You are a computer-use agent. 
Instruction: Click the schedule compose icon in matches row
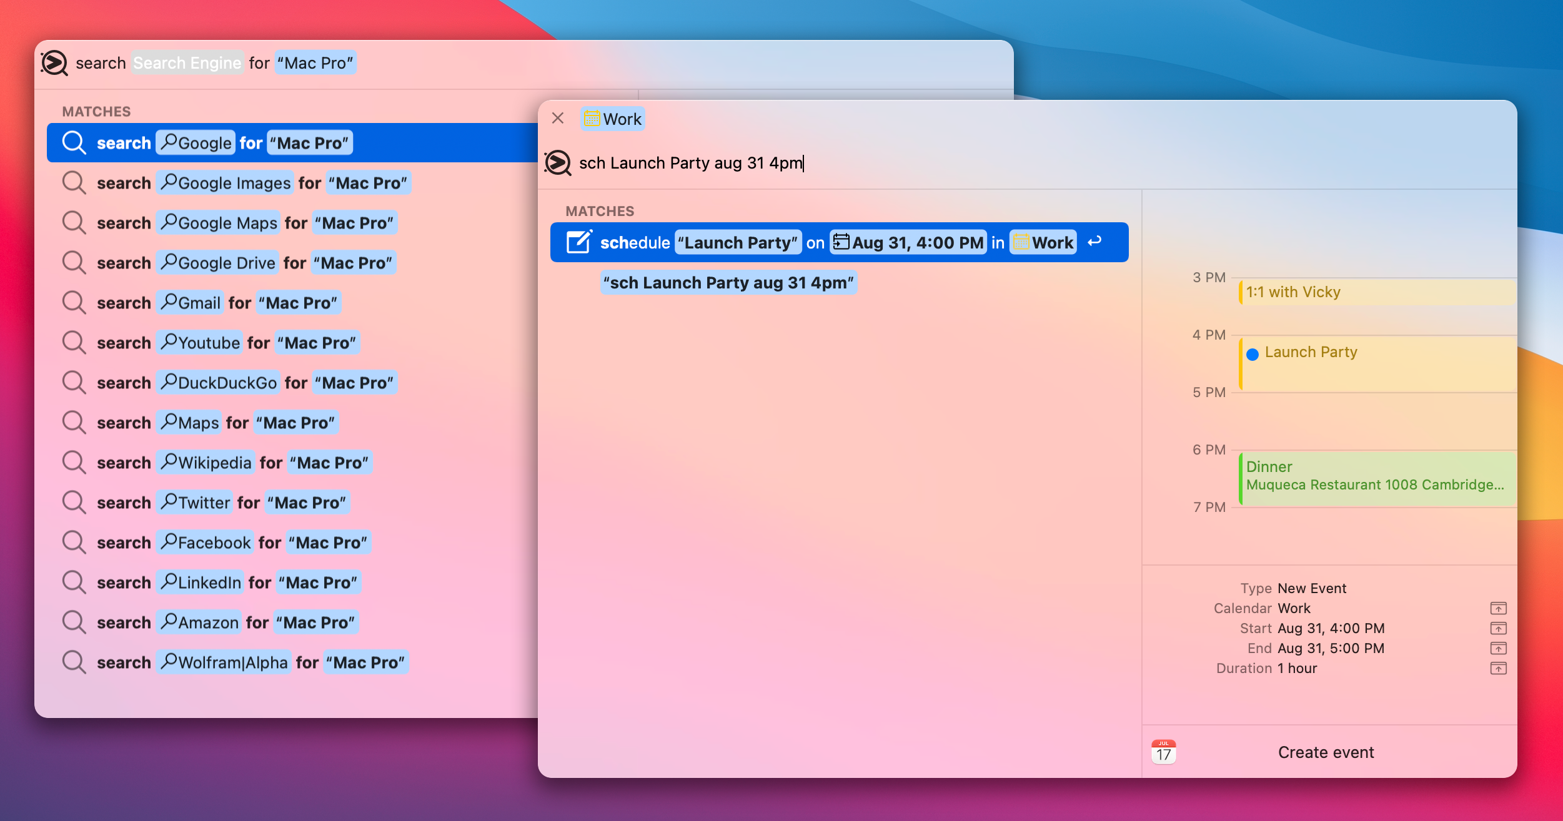tap(579, 242)
